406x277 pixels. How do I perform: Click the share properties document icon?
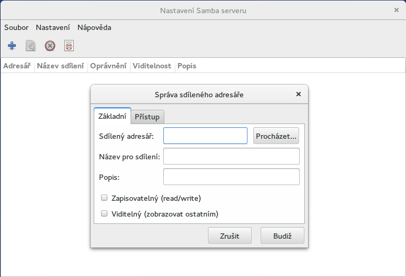tap(31, 46)
